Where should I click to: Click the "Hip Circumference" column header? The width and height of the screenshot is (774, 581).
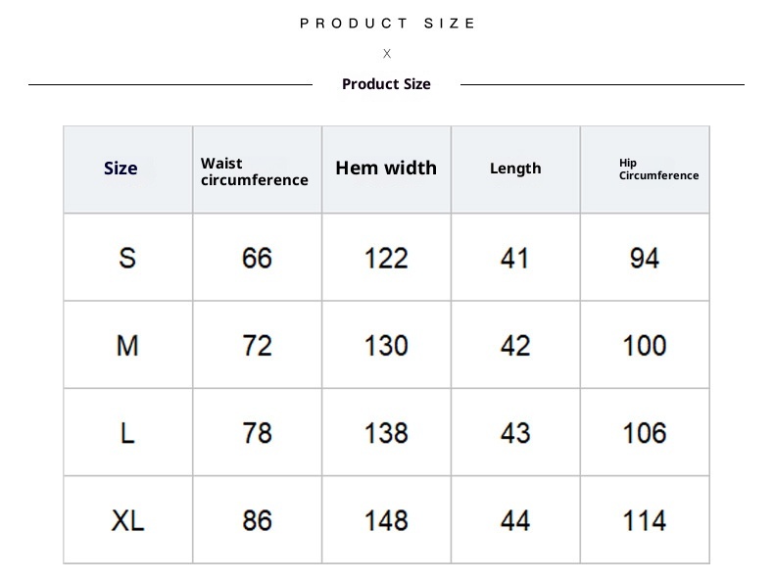(x=658, y=169)
